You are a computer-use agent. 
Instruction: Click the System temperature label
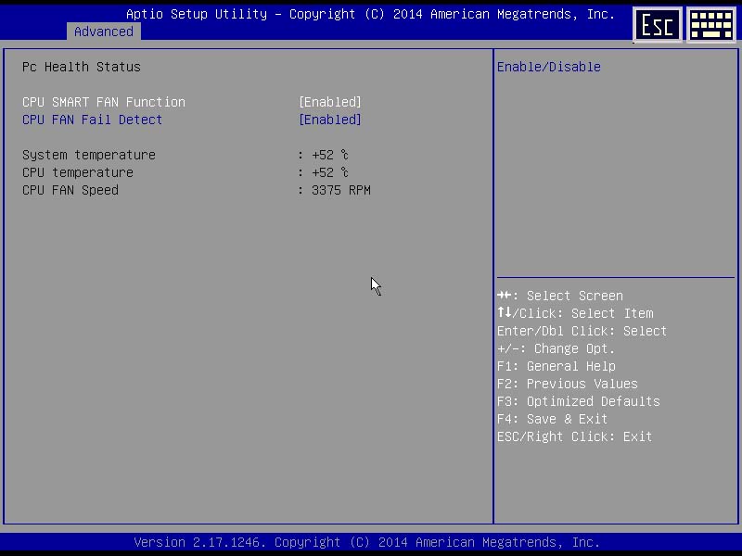[x=89, y=155]
